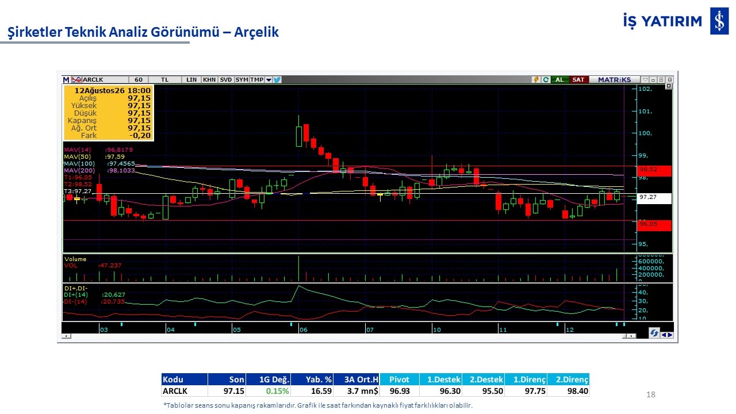This screenshot has width=736, height=414.
Task: Click the small square icon above price axis
Action: (669, 86)
